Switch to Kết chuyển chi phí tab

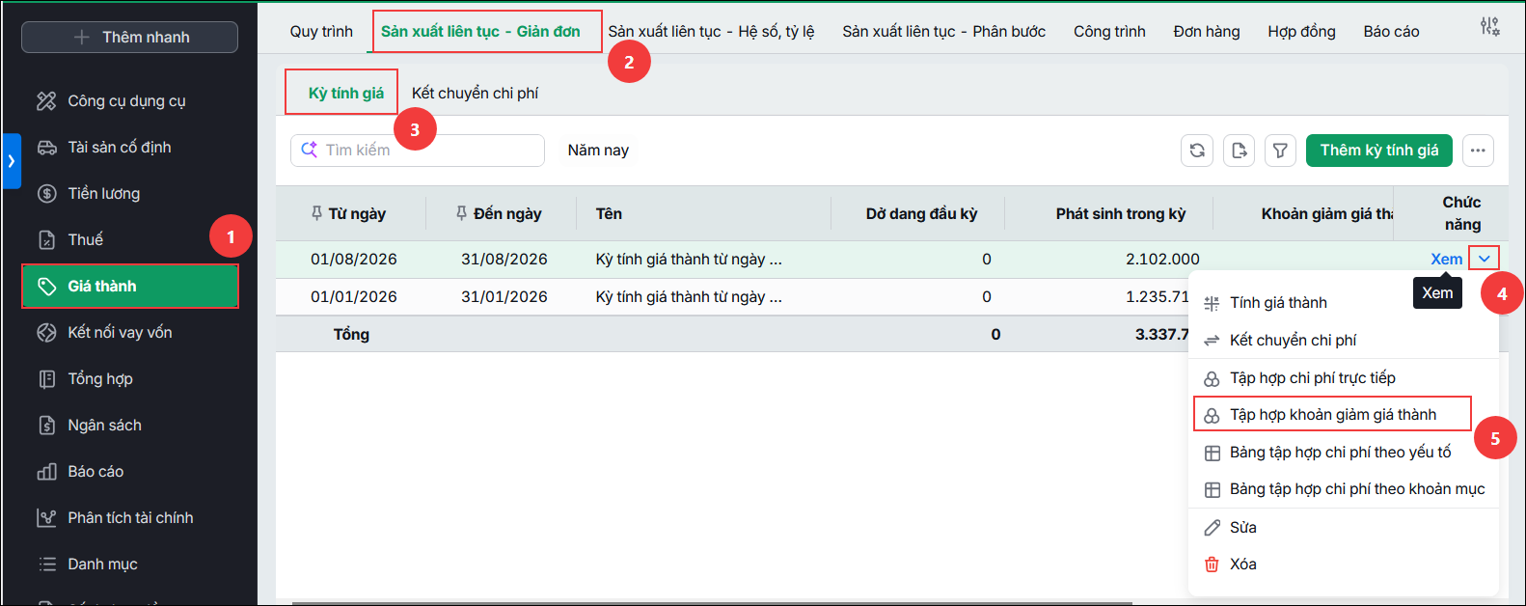pos(475,94)
